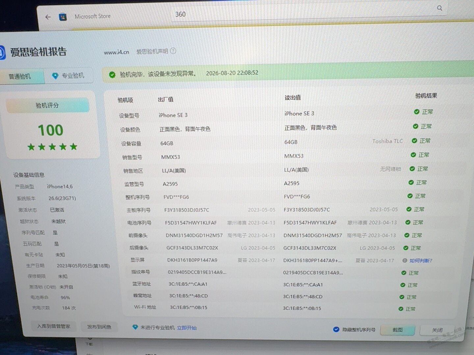The image size is (474, 355).
Task: Click the 截图 screenshot button
Action: click(x=398, y=330)
